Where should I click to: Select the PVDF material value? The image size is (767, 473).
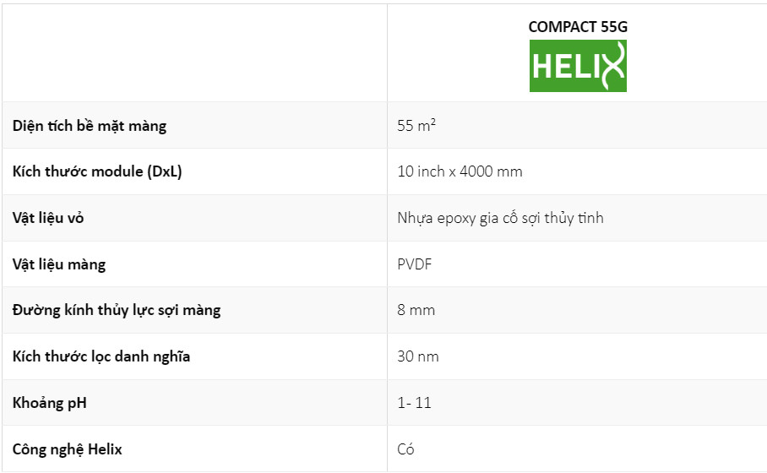(x=416, y=264)
